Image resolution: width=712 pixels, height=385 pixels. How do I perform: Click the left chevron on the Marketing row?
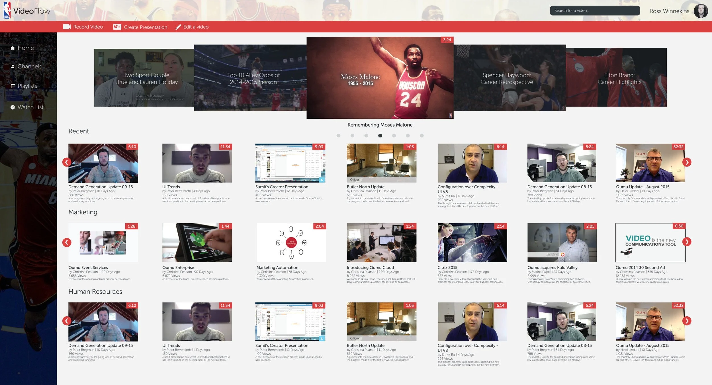tap(67, 242)
